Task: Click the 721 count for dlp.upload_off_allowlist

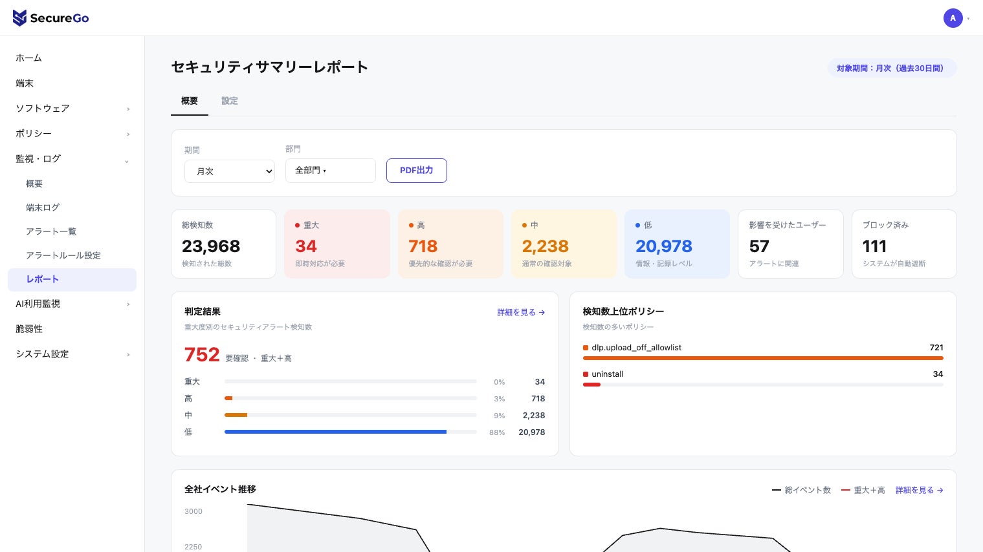Action: (x=936, y=348)
